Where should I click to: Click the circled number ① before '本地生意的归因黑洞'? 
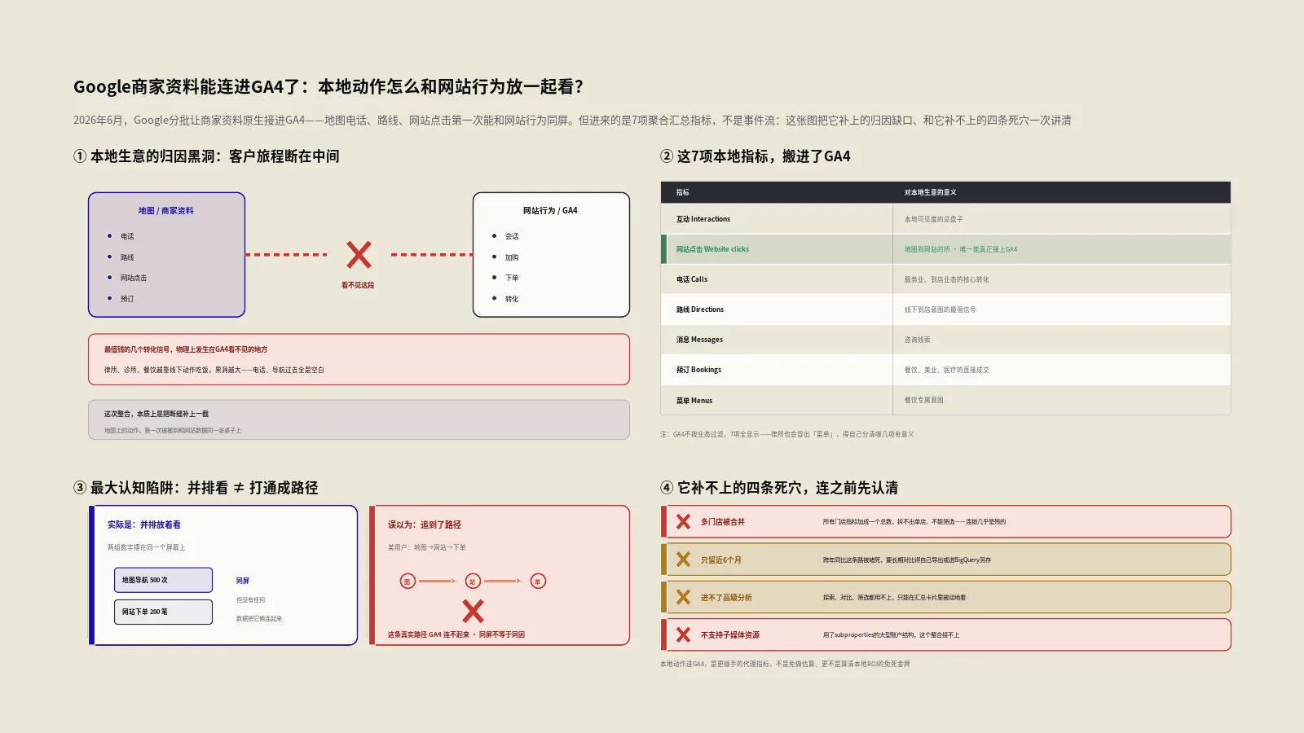click(80, 156)
